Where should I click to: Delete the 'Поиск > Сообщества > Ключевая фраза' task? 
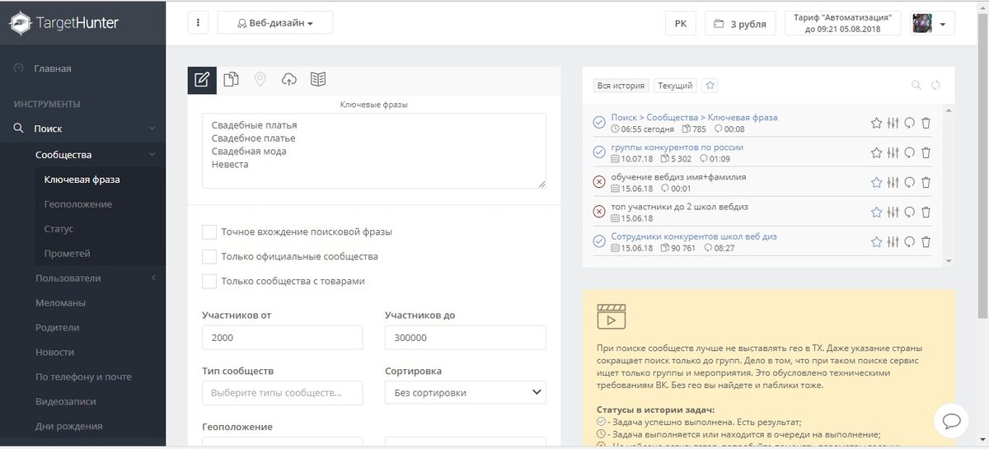926,123
